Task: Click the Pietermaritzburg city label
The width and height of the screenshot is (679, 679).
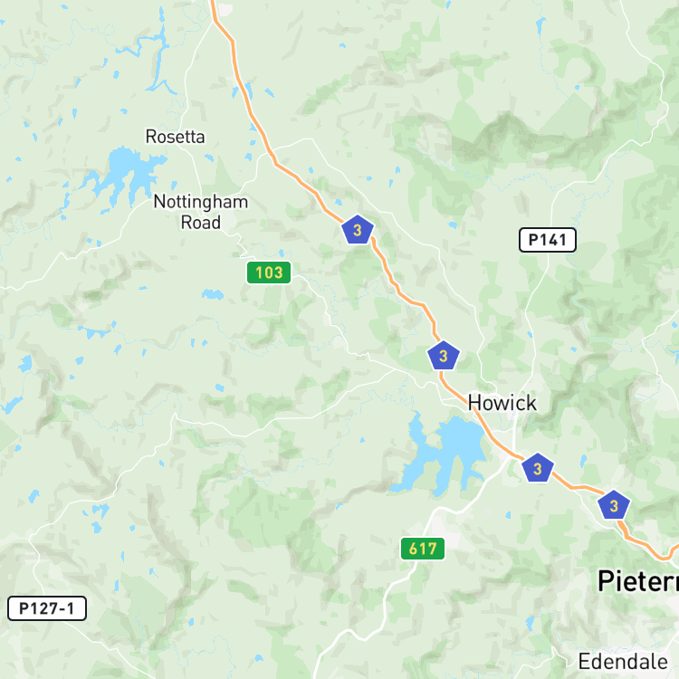Action: point(638,580)
